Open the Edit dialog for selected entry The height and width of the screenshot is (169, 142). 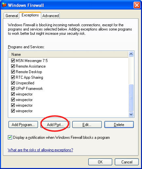87,125
